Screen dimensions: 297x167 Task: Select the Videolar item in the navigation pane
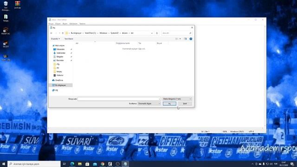(x=60, y=75)
